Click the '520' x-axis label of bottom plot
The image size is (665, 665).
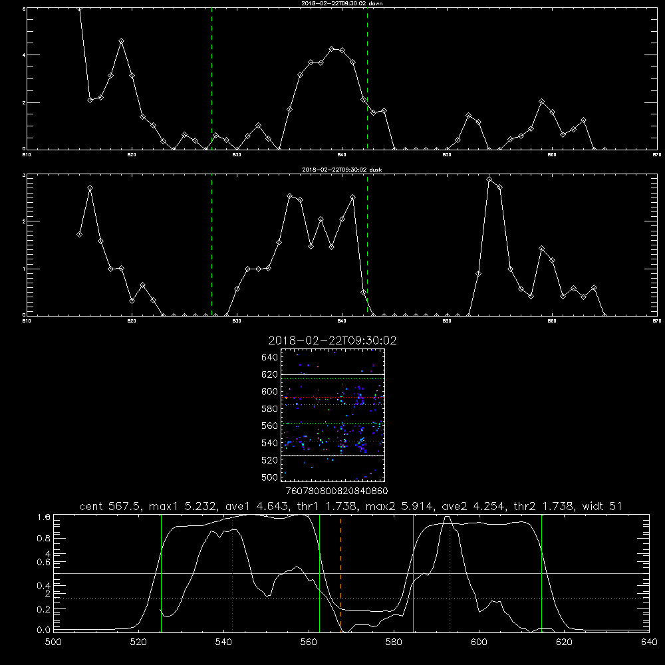pos(138,642)
